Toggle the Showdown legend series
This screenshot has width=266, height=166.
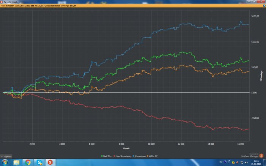click(139, 156)
